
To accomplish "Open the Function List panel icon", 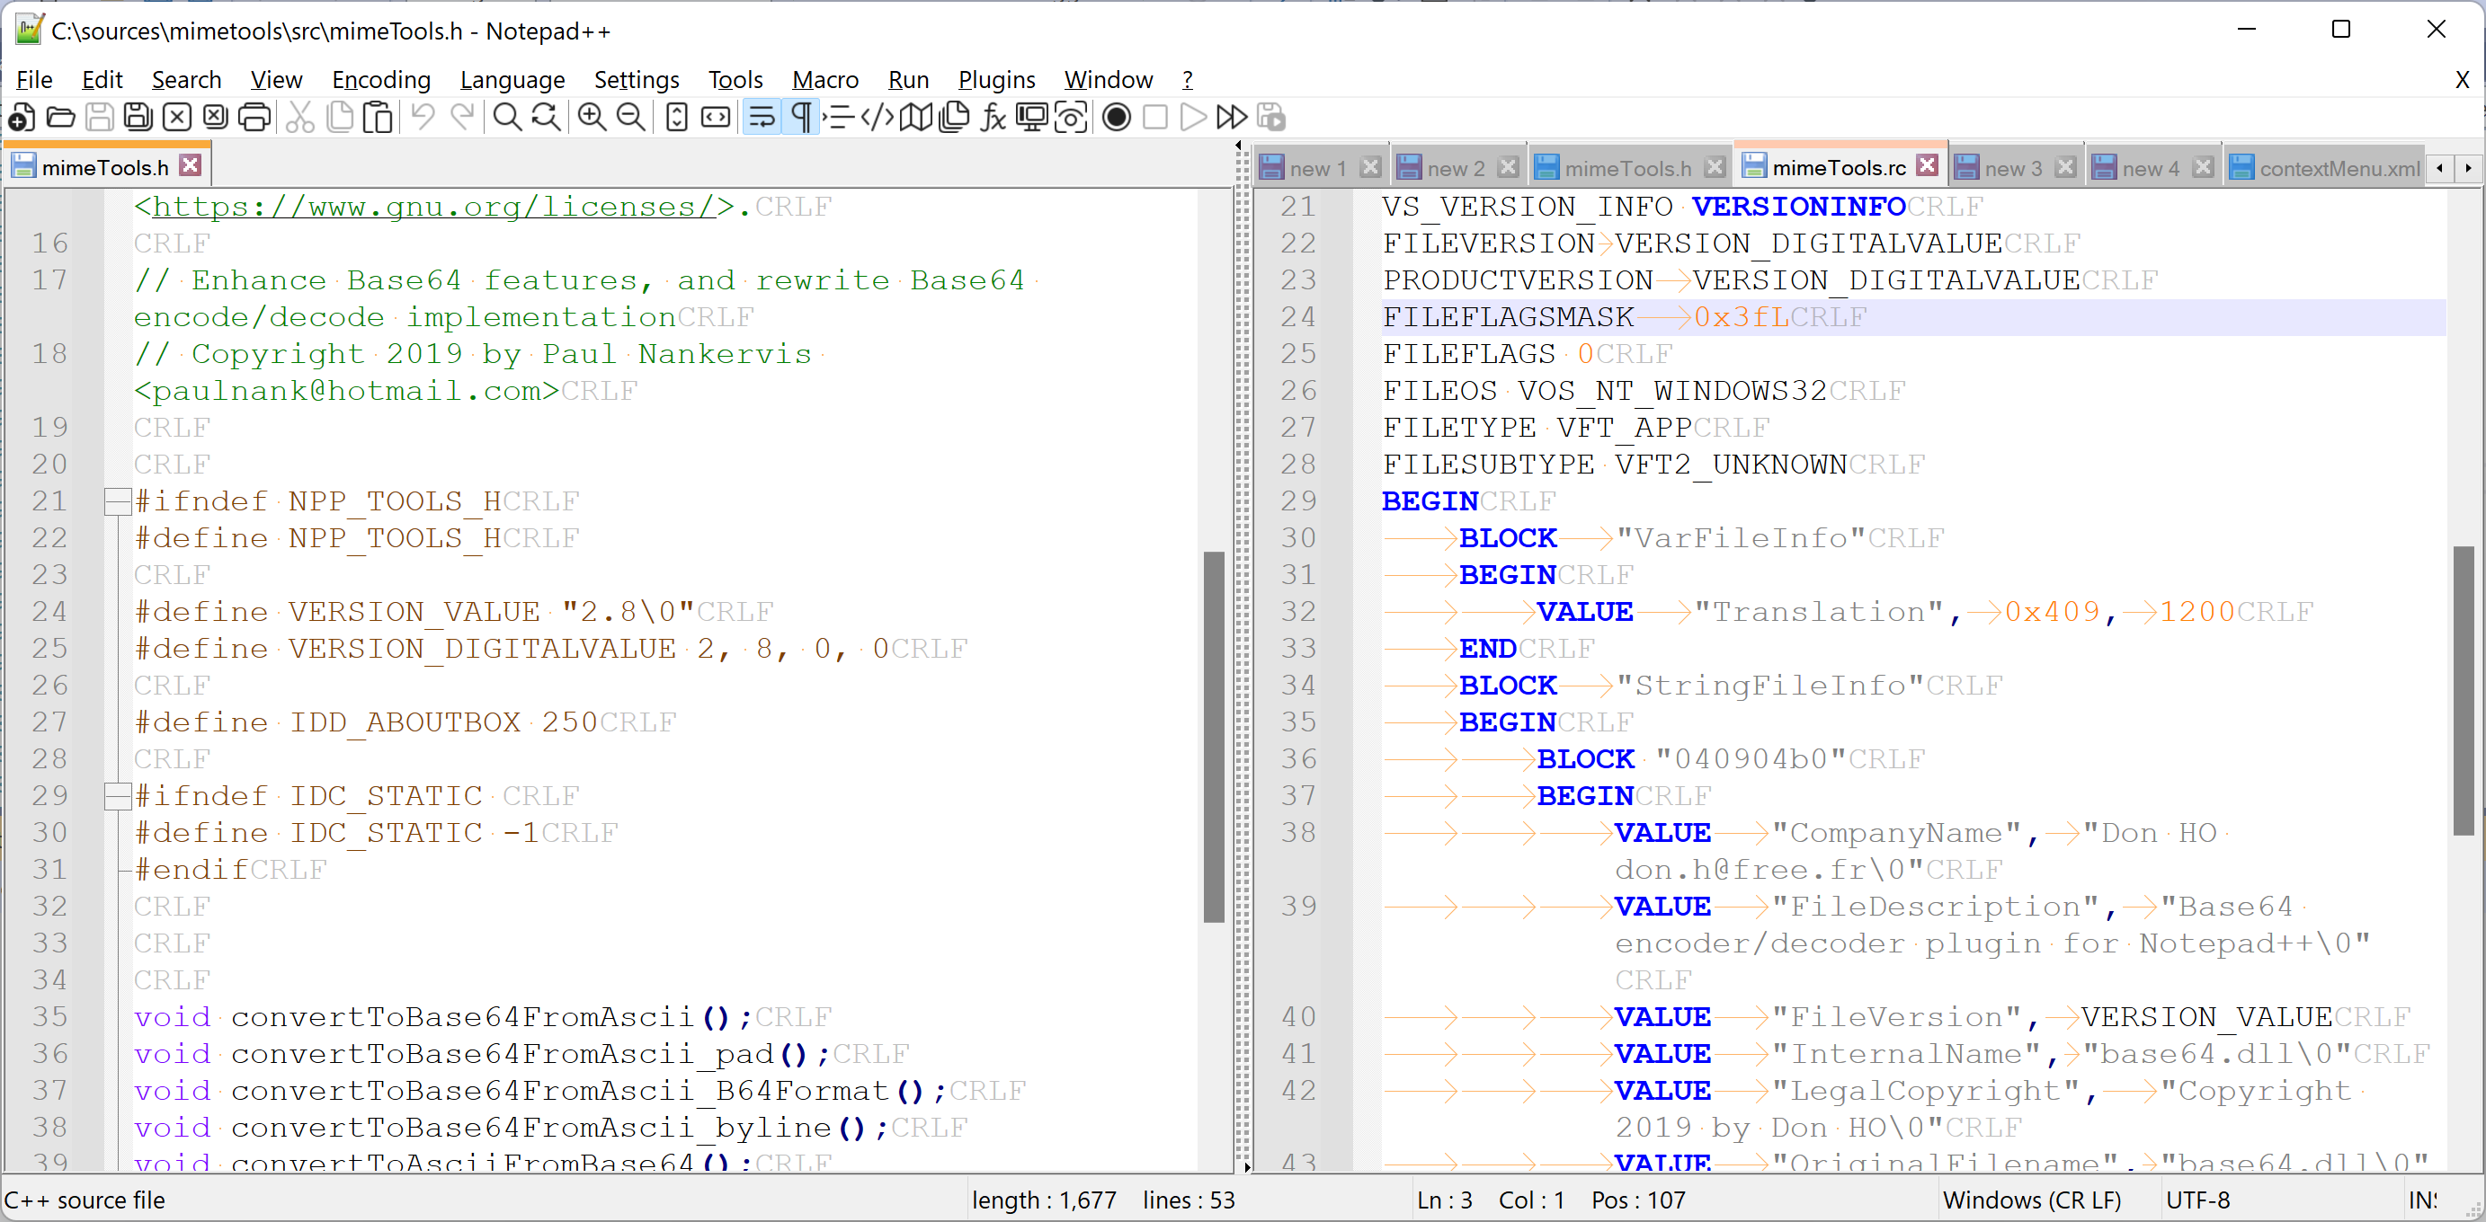I will (x=991, y=117).
